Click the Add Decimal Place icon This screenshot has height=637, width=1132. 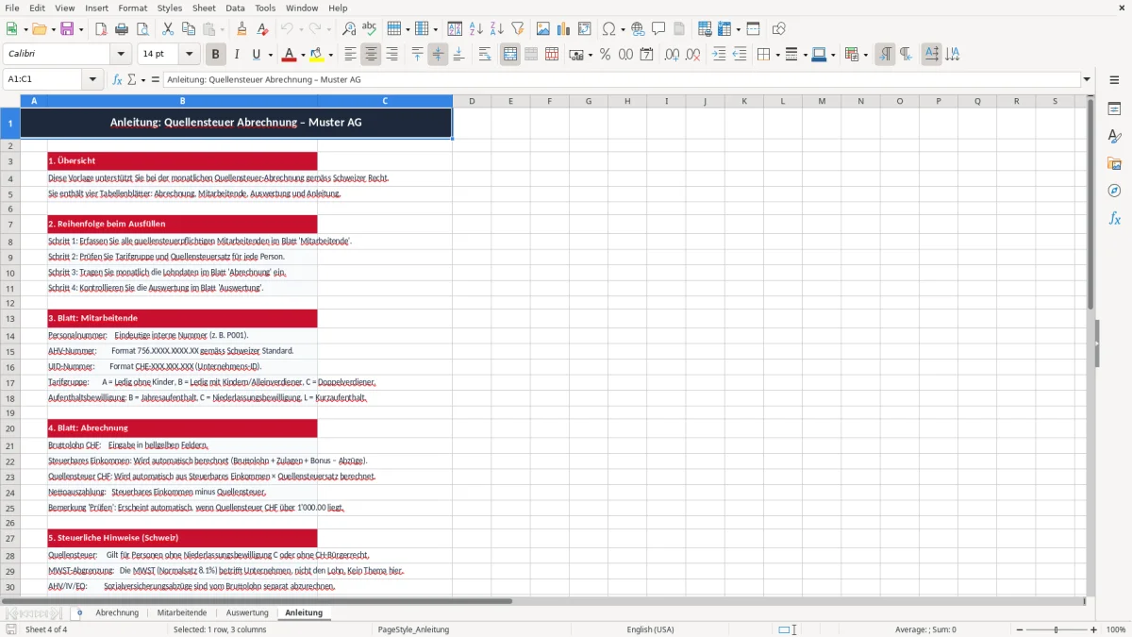[673, 55]
